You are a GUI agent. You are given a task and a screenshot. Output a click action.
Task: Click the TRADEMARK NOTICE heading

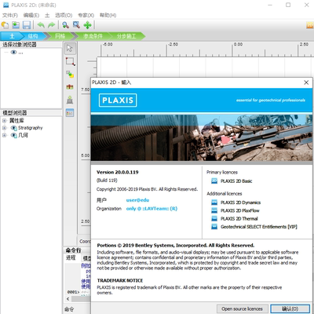point(120,280)
